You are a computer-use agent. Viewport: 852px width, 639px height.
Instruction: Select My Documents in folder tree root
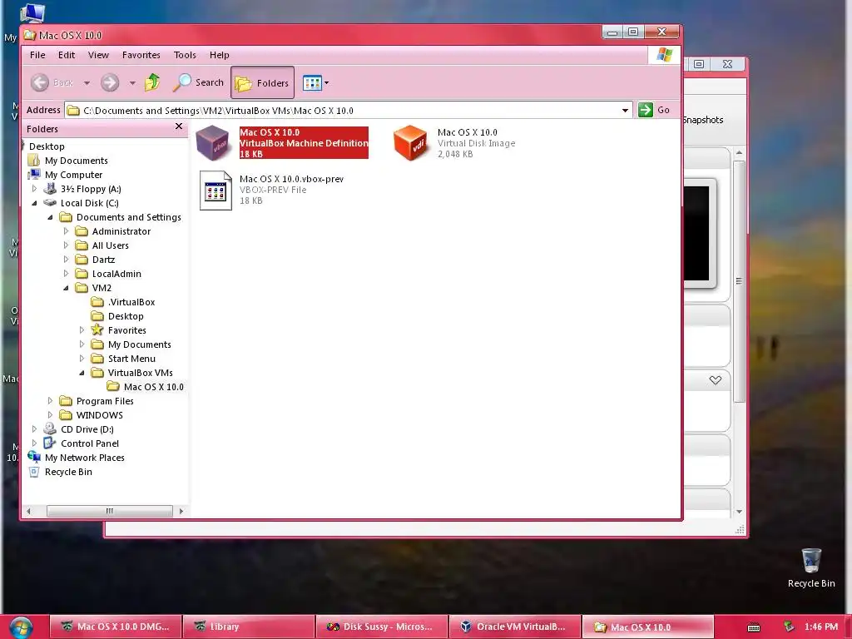coord(76,161)
